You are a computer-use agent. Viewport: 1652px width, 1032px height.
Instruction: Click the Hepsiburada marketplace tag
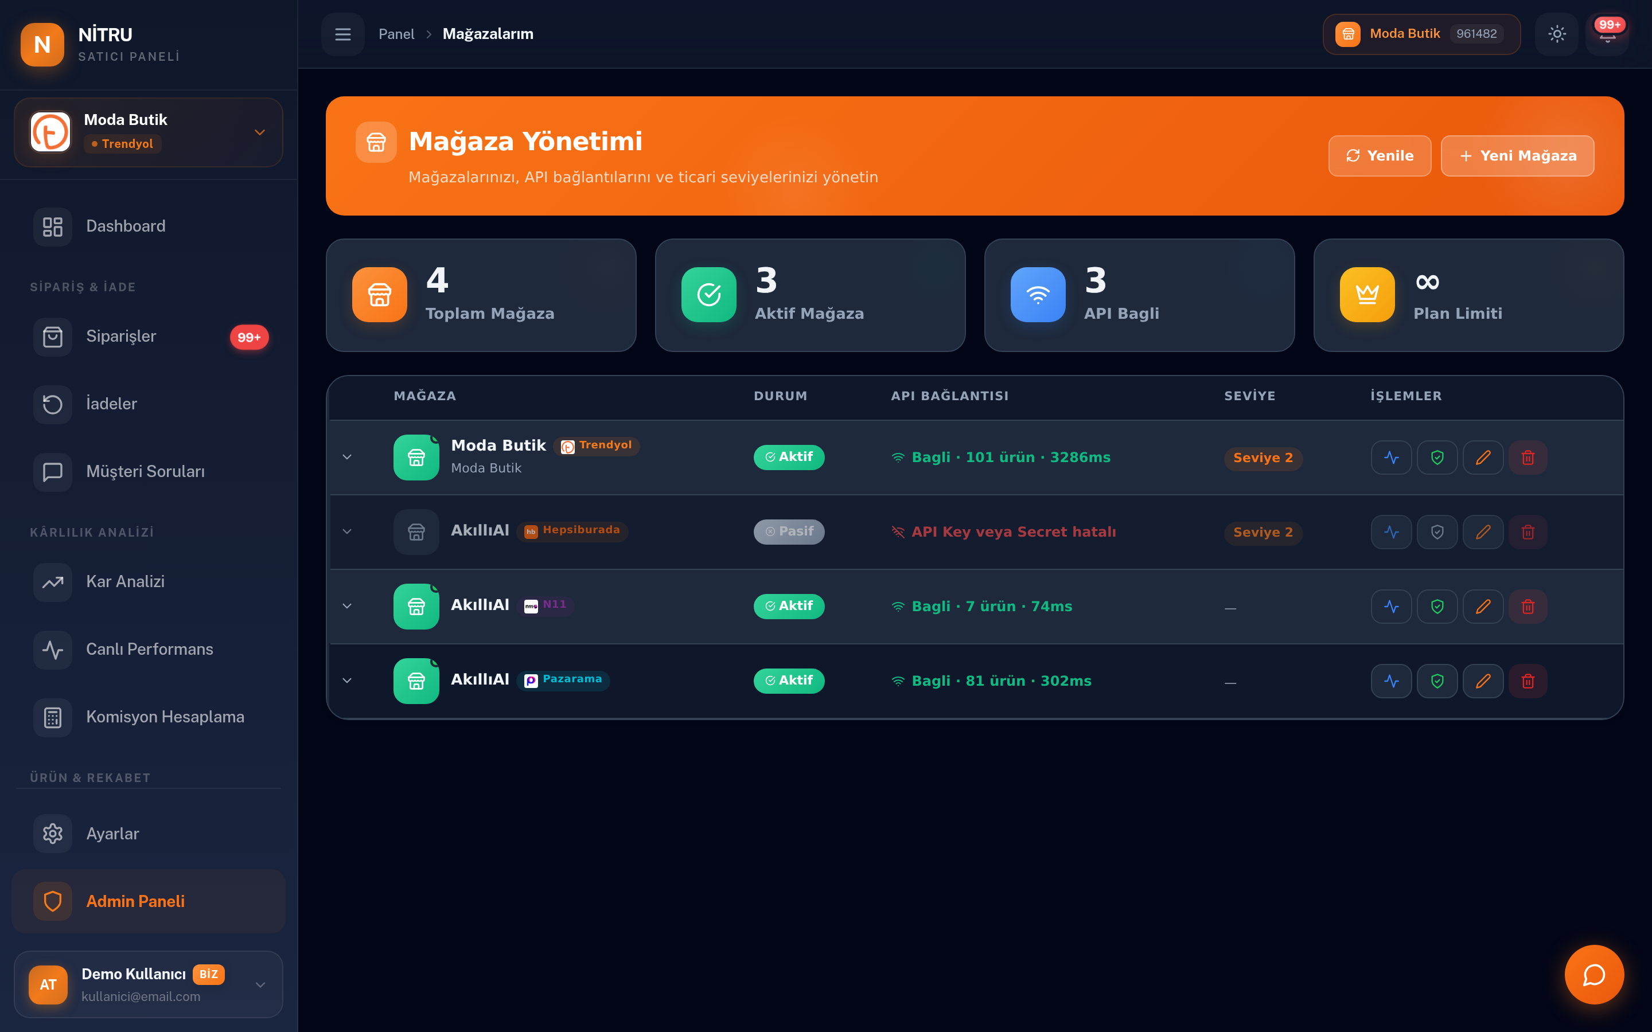click(572, 530)
